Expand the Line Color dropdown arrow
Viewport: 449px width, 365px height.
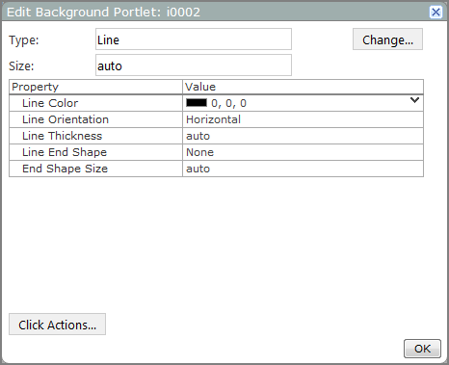coord(414,100)
